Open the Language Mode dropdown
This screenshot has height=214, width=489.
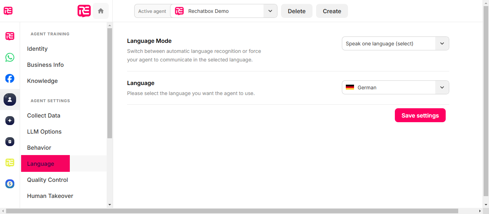tap(395, 44)
